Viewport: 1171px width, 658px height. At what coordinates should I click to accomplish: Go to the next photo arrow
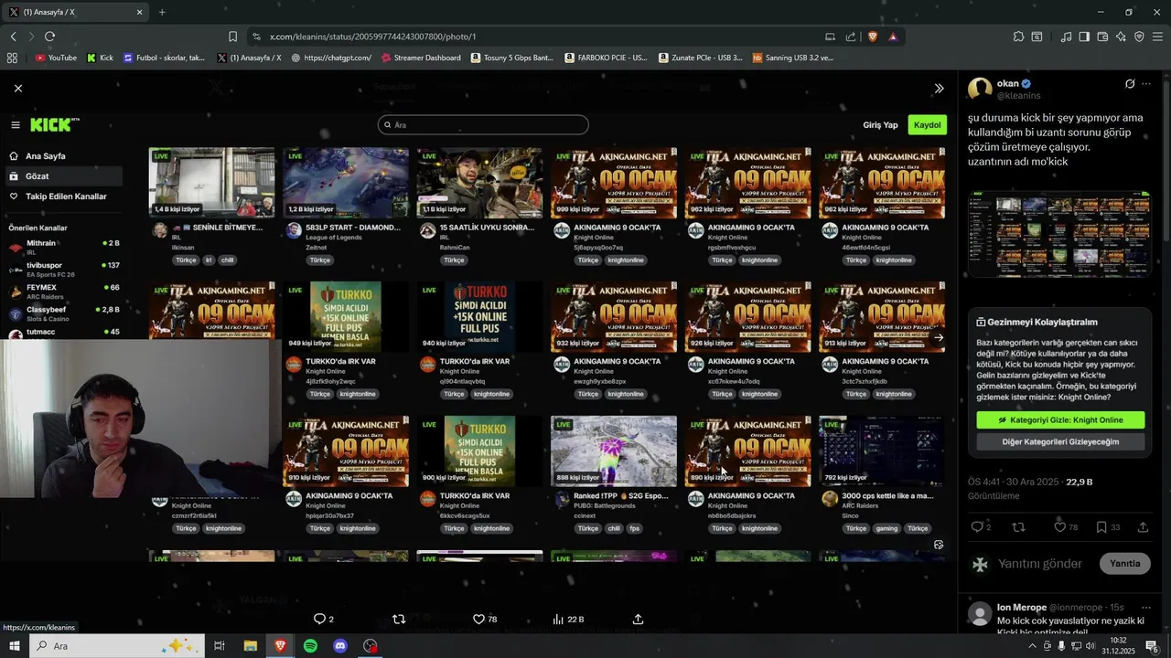(x=939, y=337)
